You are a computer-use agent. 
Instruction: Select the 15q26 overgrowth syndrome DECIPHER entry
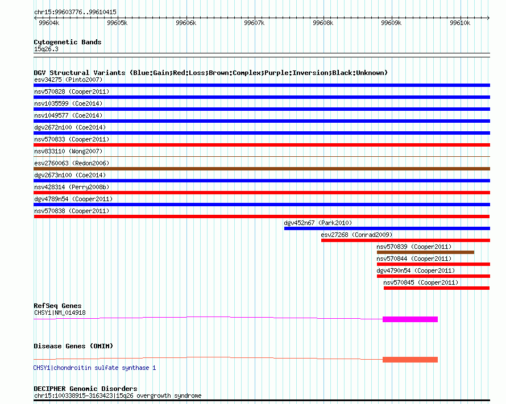117,396
